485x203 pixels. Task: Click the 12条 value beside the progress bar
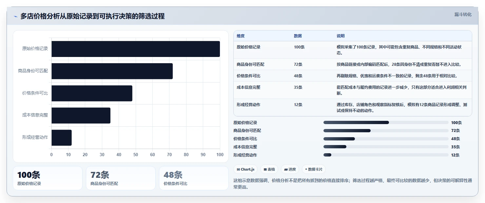click(x=456, y=155)
